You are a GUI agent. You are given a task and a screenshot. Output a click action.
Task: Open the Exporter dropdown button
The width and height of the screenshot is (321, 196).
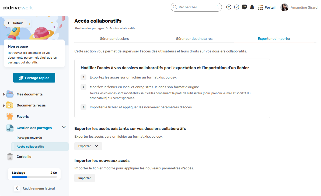(88, 146)
